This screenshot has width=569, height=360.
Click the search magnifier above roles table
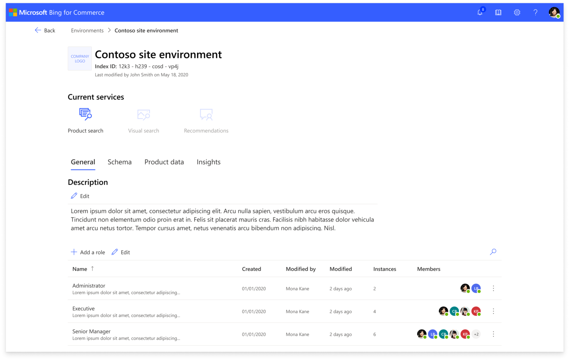[x=493, y=252]
